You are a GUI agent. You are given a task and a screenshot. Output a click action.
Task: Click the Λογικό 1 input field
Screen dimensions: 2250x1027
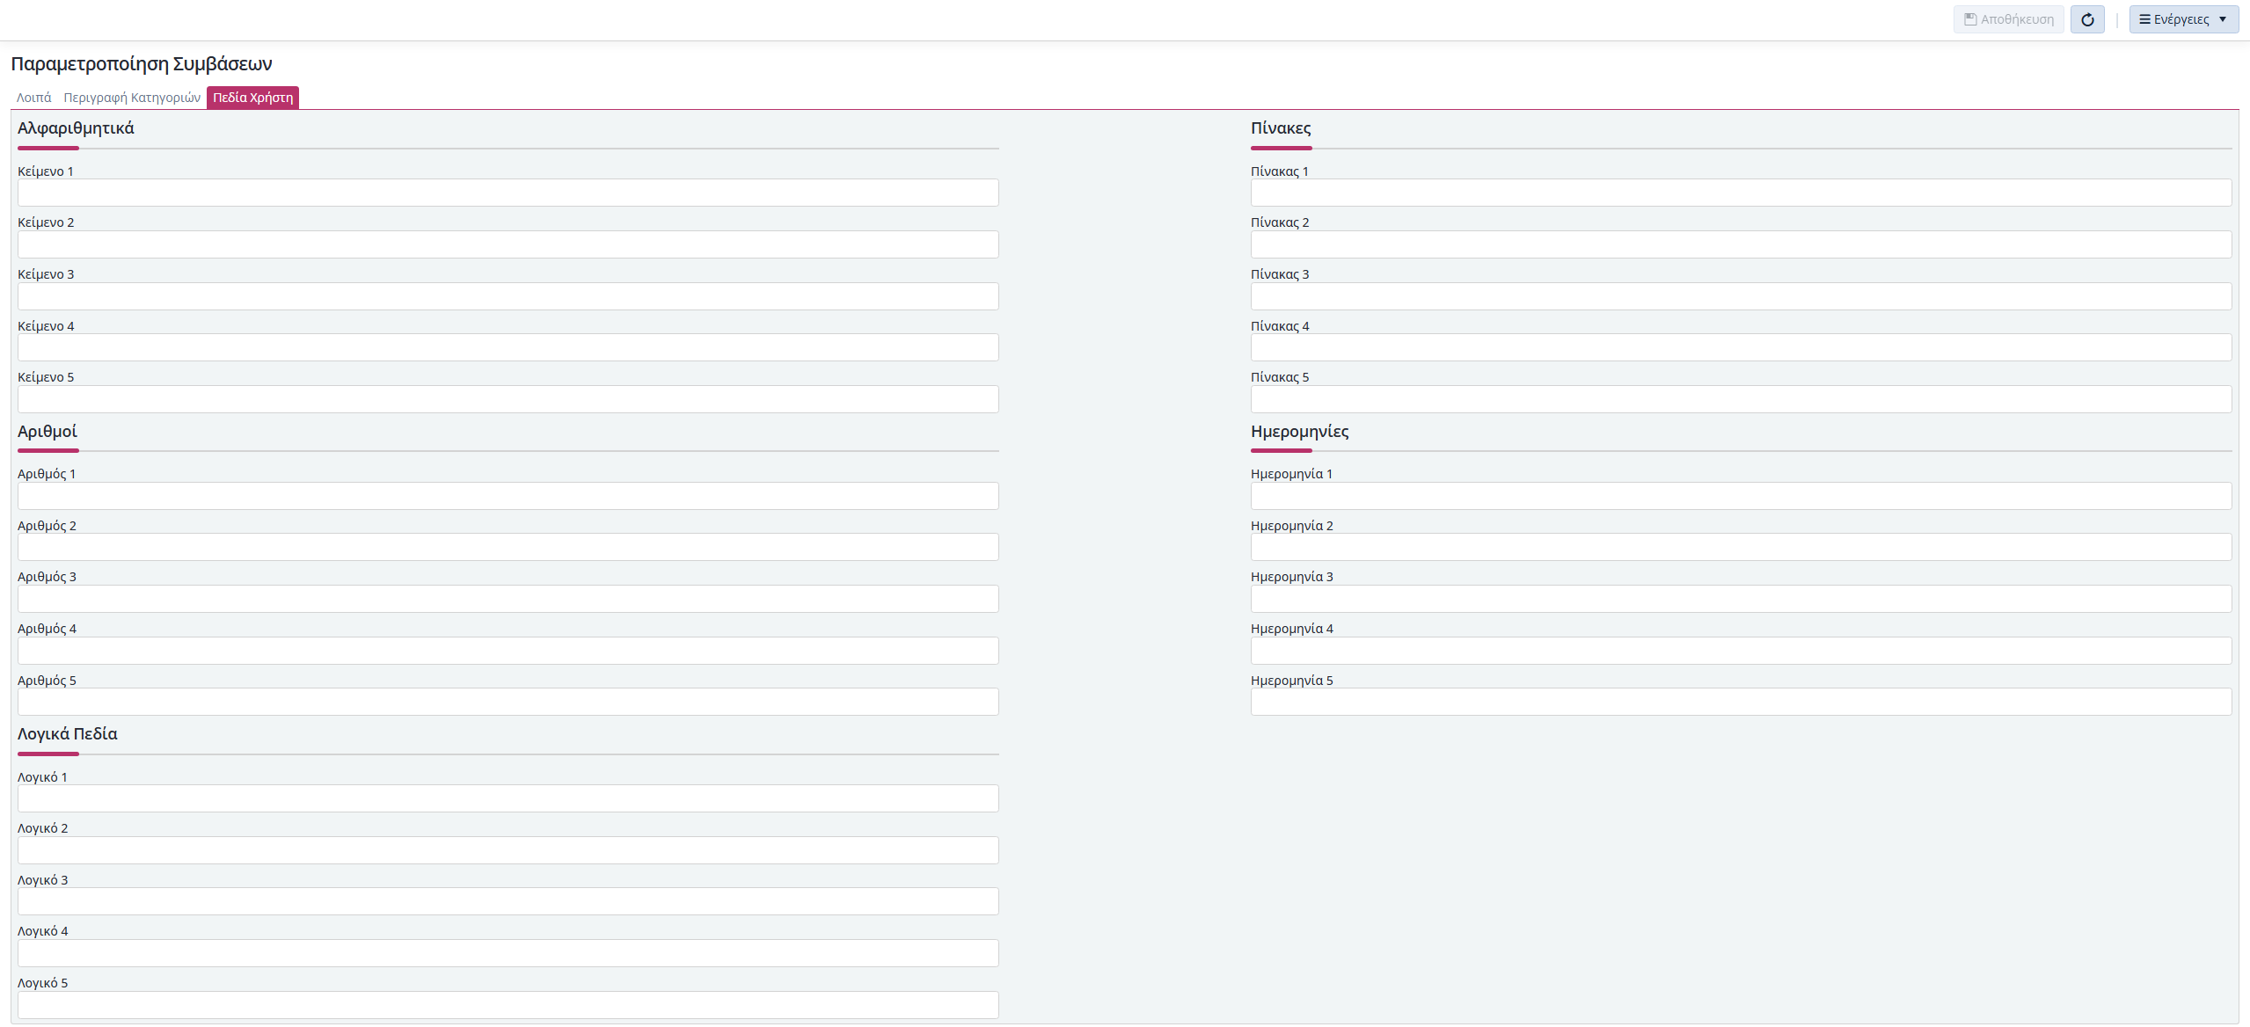point(508,798)
